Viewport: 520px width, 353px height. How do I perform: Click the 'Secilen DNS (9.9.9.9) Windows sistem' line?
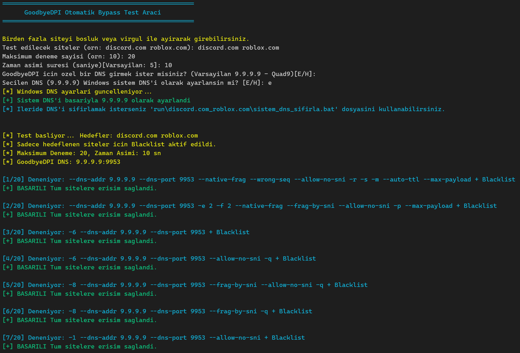pyautogui.click(x=137, y=83)
